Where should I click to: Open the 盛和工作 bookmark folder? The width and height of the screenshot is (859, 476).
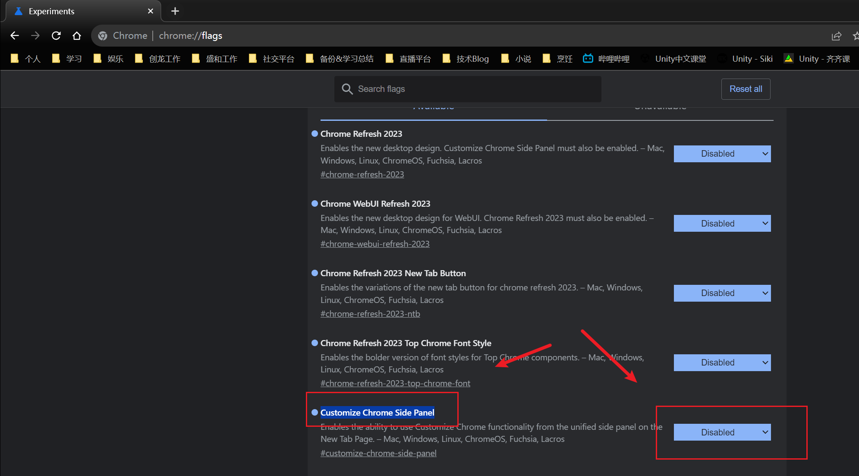pos(215,59)
